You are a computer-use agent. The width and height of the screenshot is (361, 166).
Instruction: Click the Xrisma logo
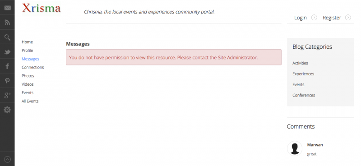pos(42,8)
